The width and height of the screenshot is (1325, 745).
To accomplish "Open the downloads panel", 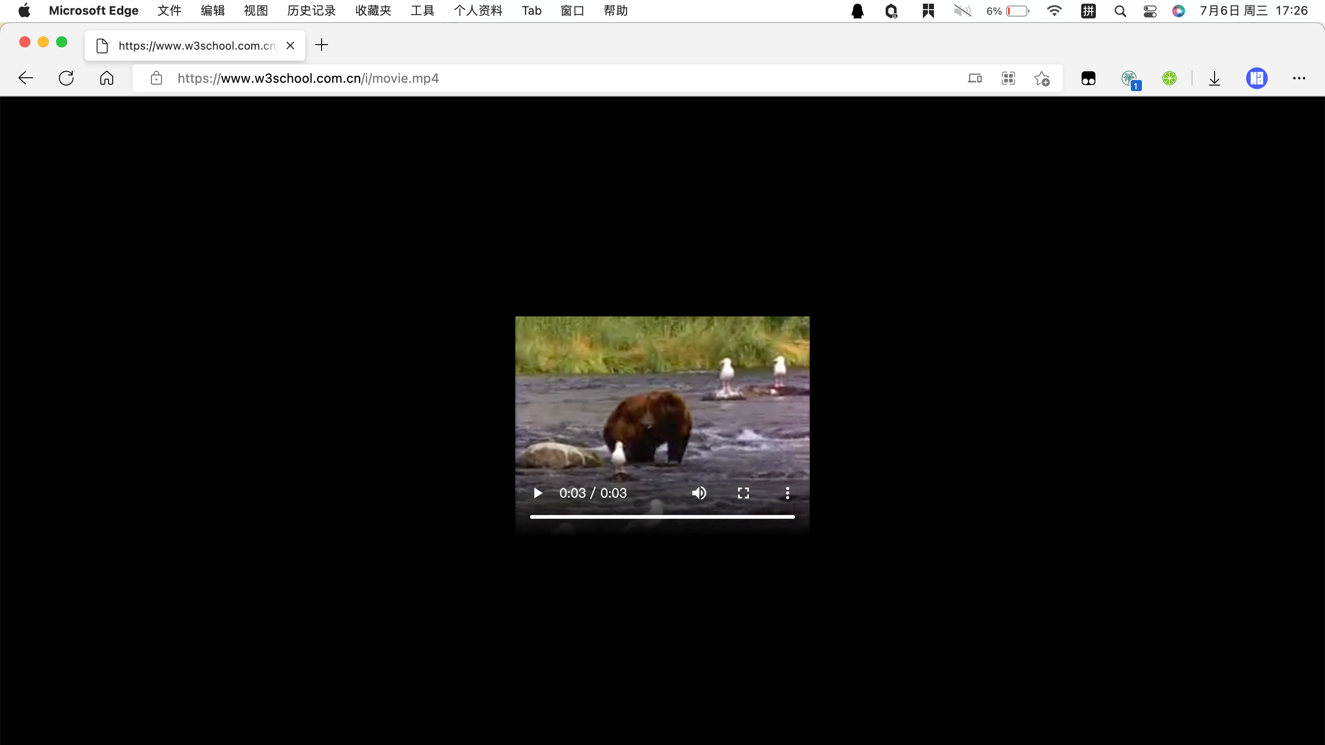I will click(x=1215, y=78).
